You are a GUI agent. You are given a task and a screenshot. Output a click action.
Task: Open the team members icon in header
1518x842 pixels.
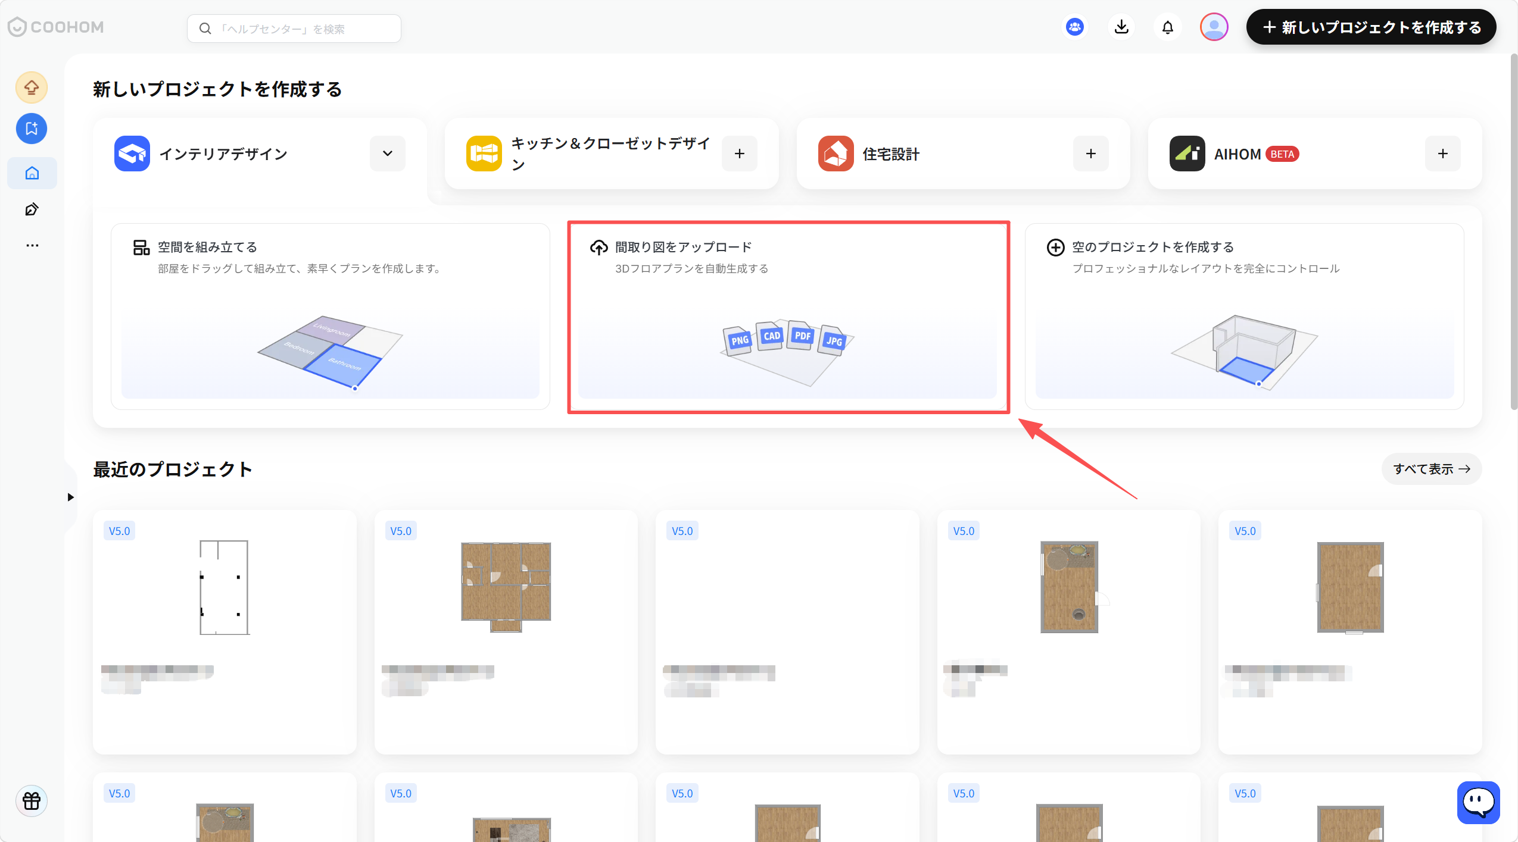click(1074, 27)
